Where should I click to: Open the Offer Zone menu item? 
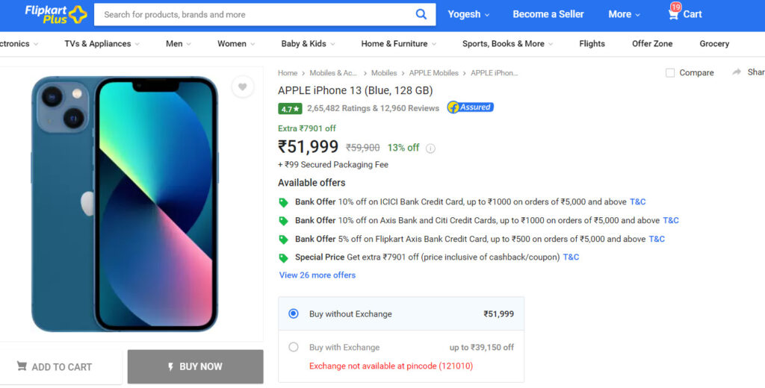[x=651, y=43]
